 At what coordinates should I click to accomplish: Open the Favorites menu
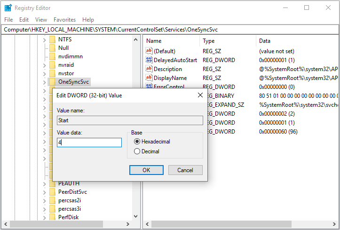(x=64, y=20)
